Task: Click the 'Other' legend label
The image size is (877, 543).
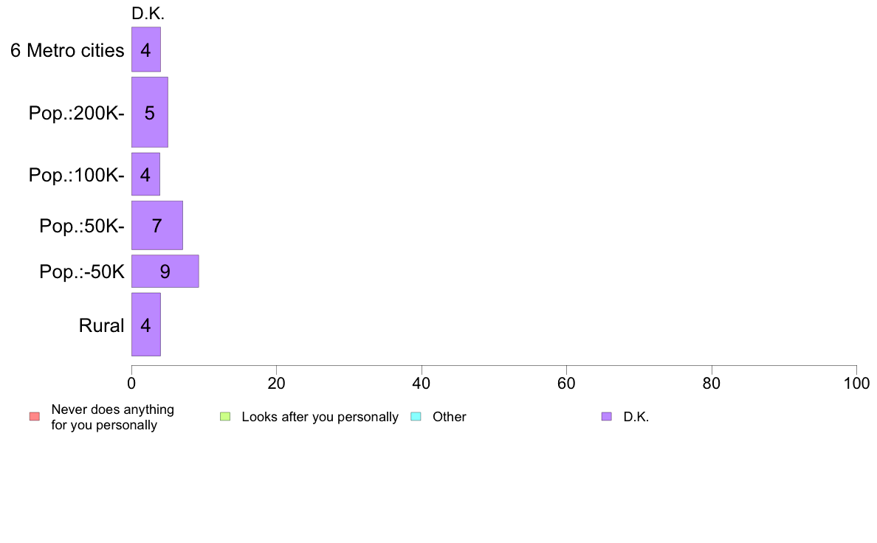Action: pos(449,417)
